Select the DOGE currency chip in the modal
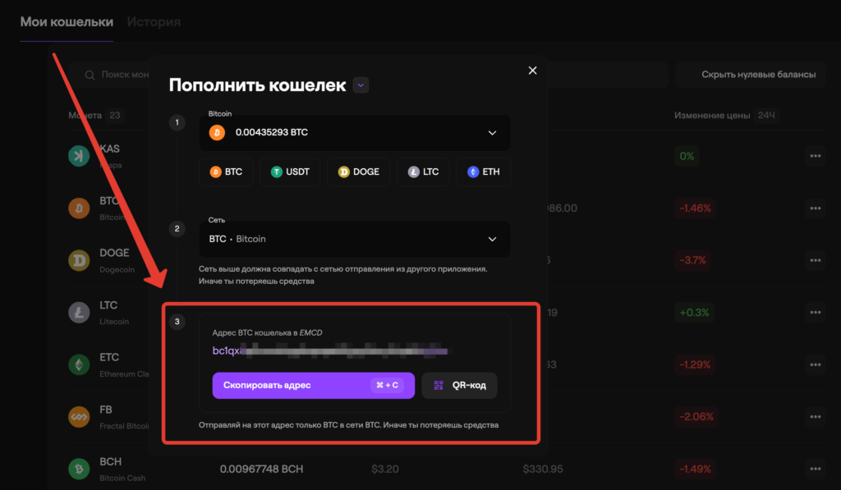Screen dimensions: 841x490 [x=359, y=172]
